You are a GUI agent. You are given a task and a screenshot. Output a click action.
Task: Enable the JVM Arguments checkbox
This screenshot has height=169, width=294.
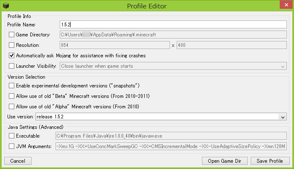pos(11,146)
